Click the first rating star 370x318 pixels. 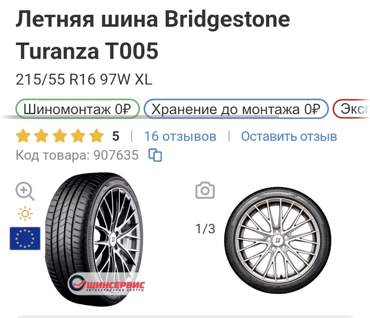coord(23,136)
